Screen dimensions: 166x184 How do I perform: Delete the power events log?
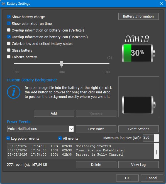tap(96, 165)
